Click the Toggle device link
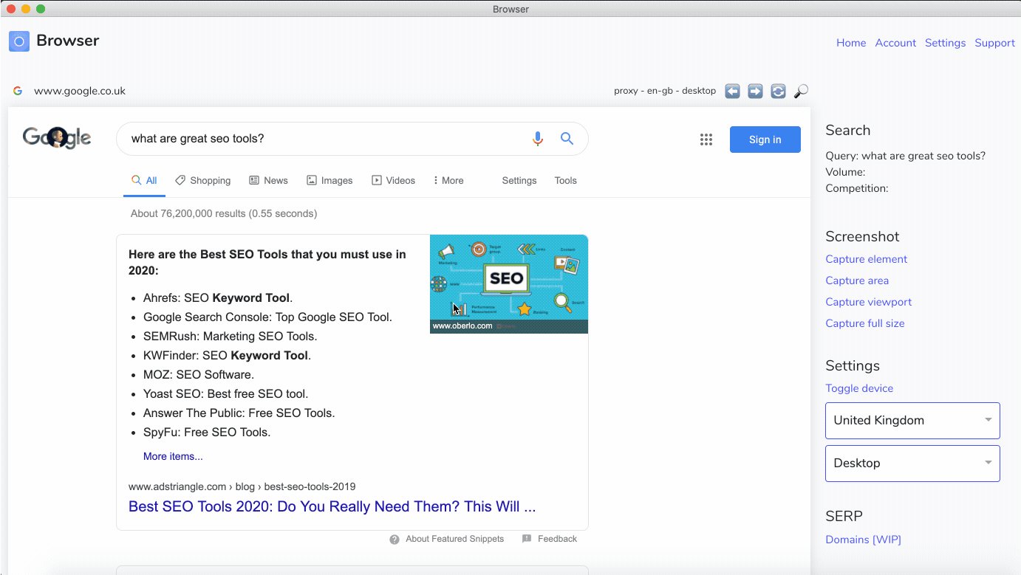Image resolution: width=1021 pixels, height=575 pixels. point(859,388)
